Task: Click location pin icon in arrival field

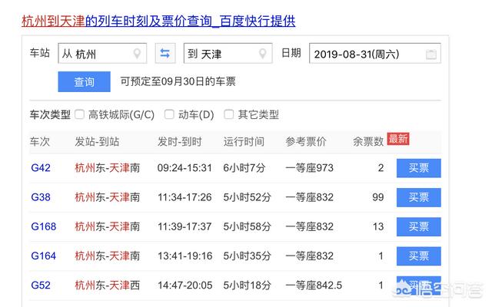Action: pyautogui.click(x=264, y=54)
